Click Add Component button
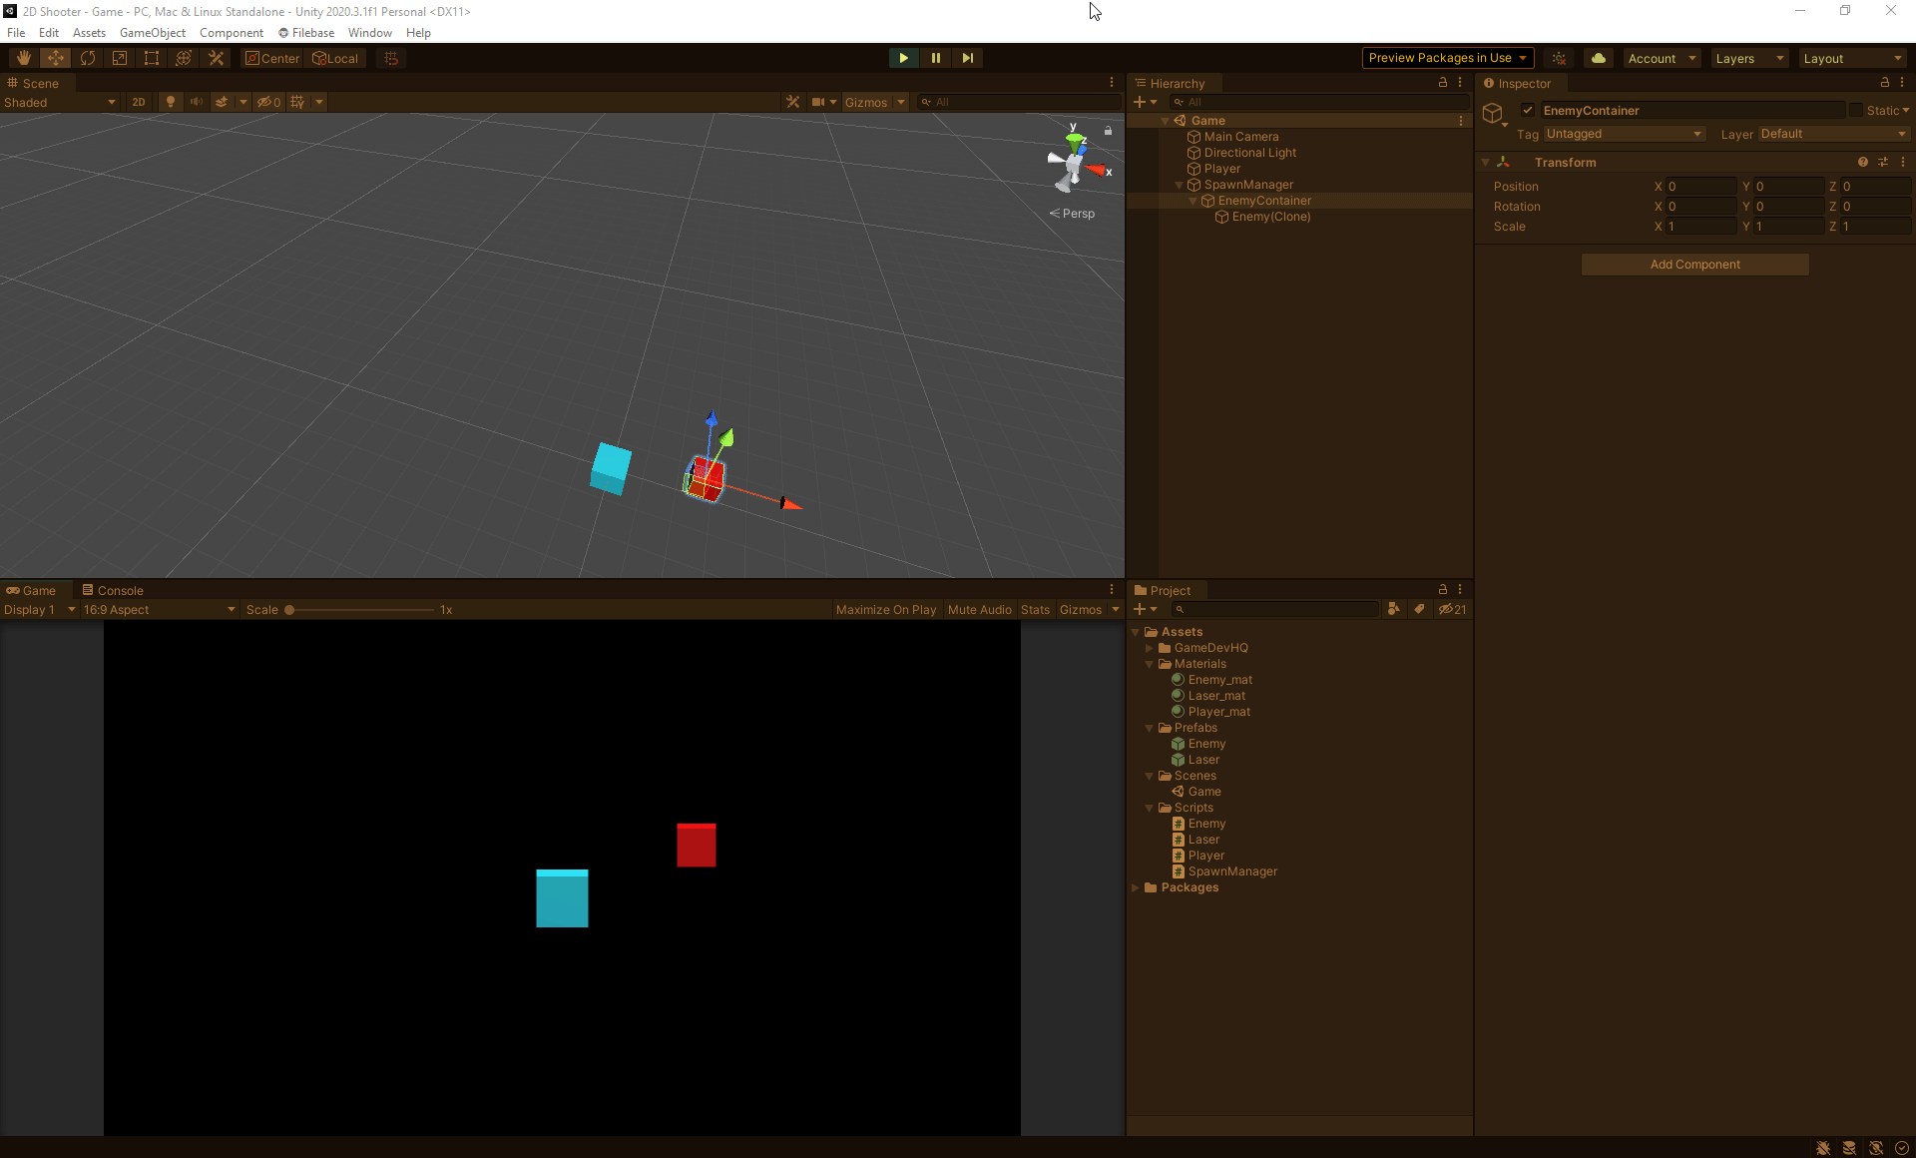Screen dimensions: 1916x1158 pos(1694,265)
